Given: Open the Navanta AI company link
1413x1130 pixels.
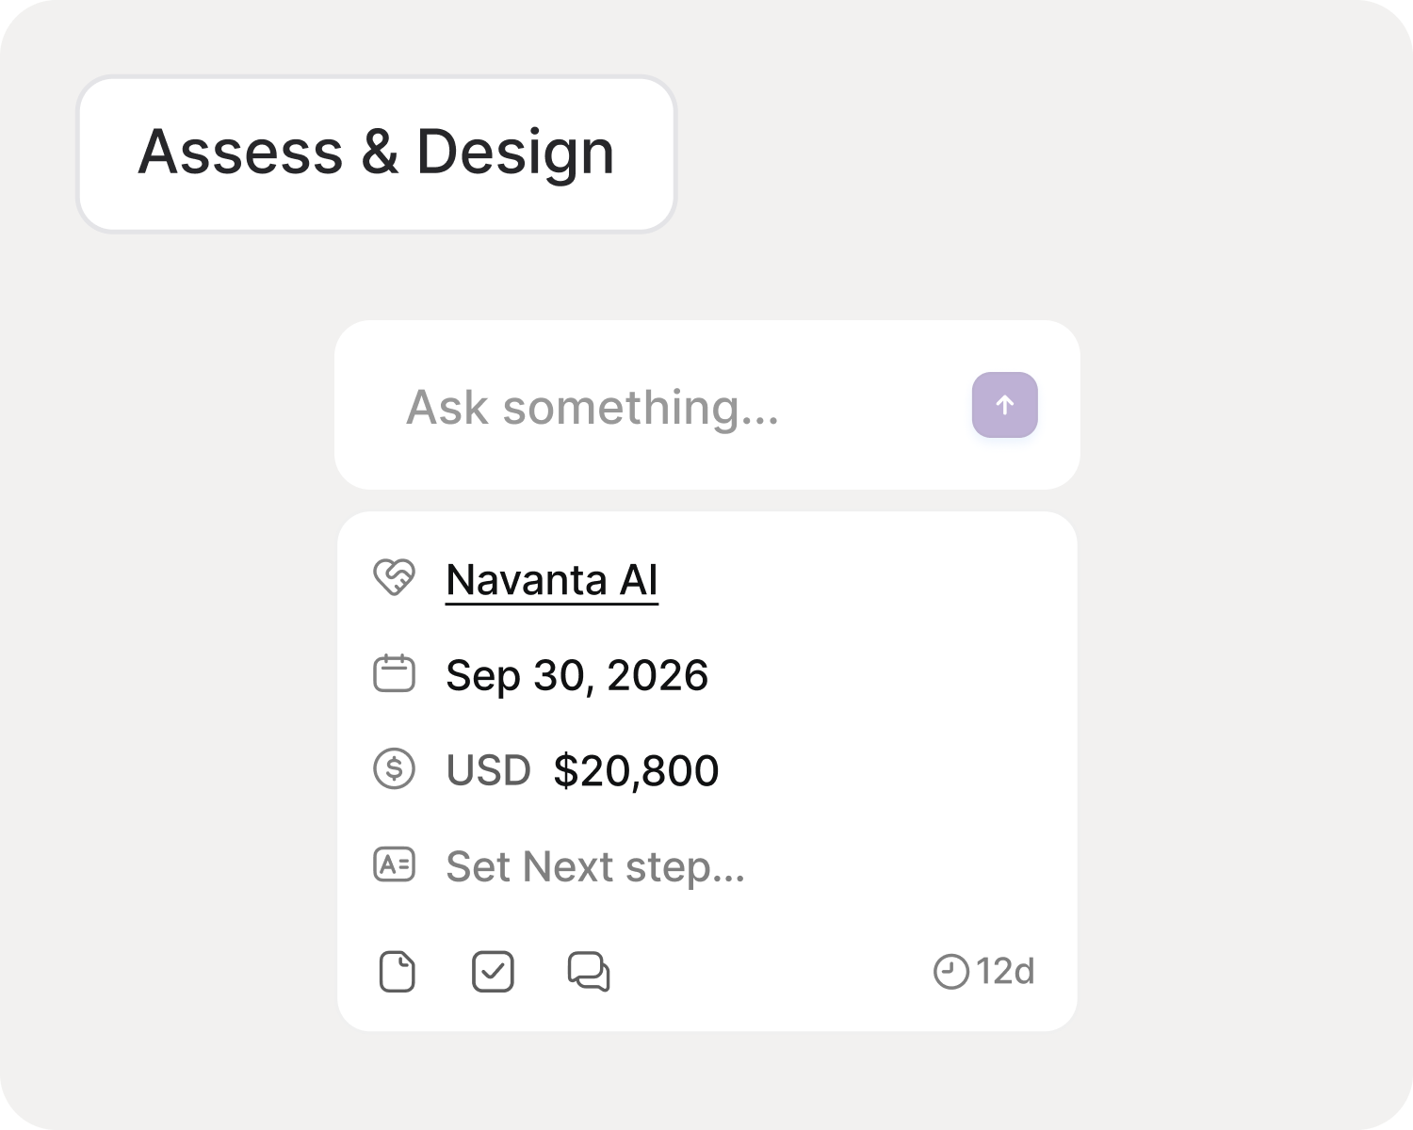Looking at the screenshot, I should coord(552,580).
